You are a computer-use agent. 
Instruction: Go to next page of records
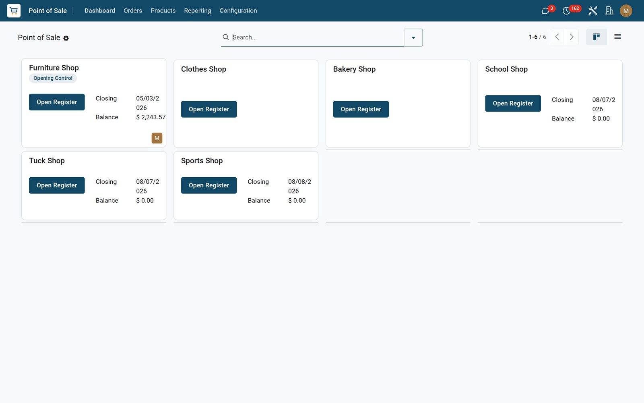coord(572,37)
